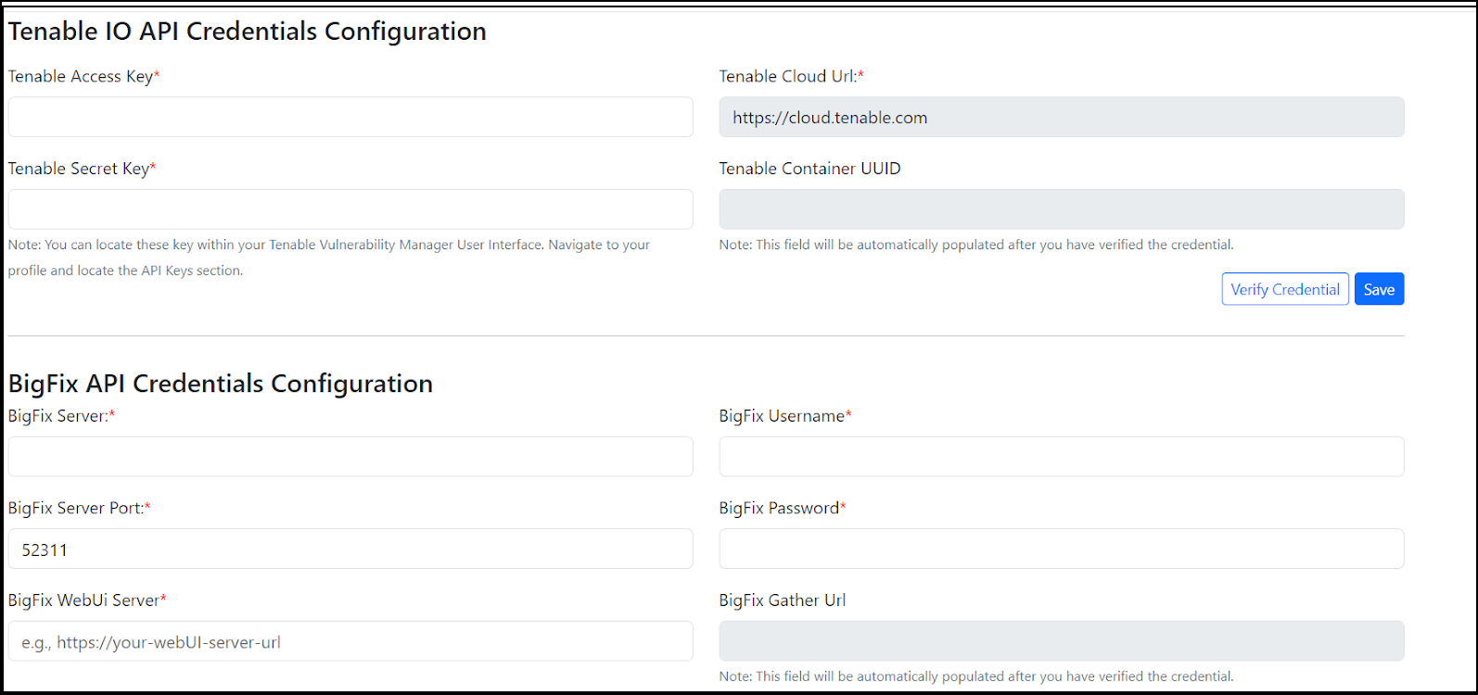Click the Tenable IO API Credentials Configuration heading
The image size is (1478, 695).
tap(248, 32)
